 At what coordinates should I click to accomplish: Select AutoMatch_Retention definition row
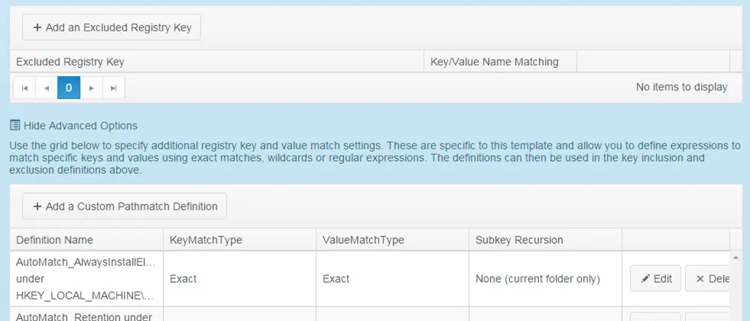tap(370, 314)
